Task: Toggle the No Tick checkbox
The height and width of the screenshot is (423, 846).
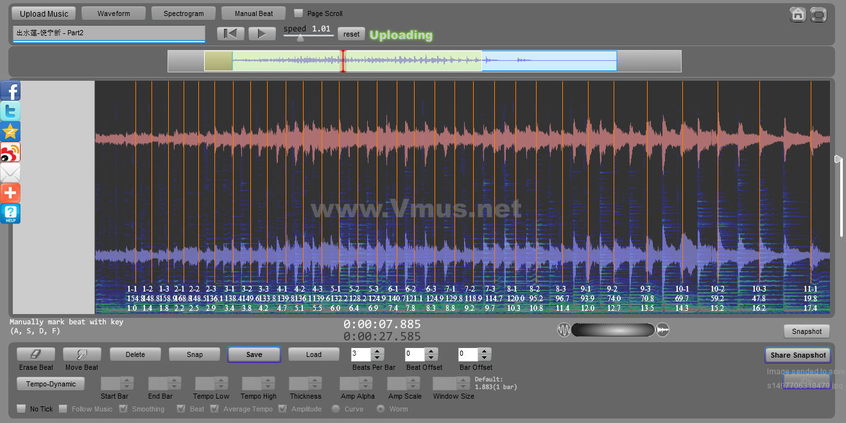Action: click(21, 409)
